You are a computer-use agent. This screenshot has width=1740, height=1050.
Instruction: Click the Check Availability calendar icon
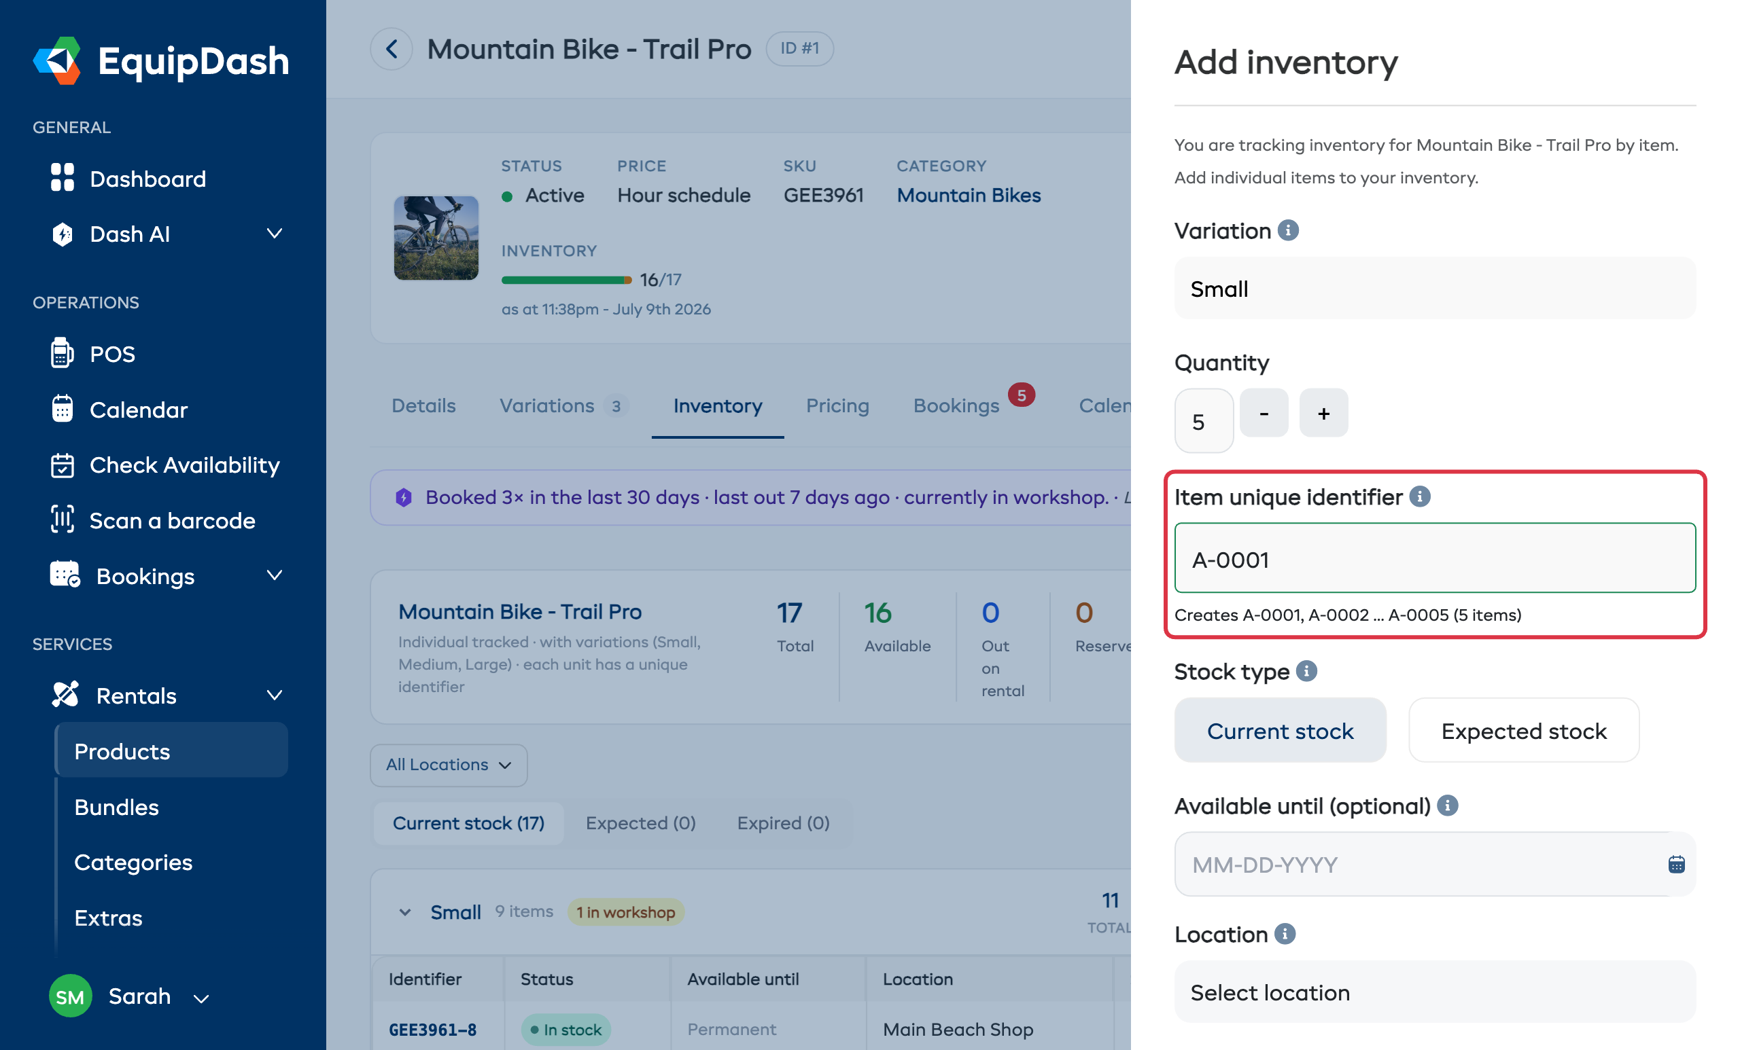(62, 465)
